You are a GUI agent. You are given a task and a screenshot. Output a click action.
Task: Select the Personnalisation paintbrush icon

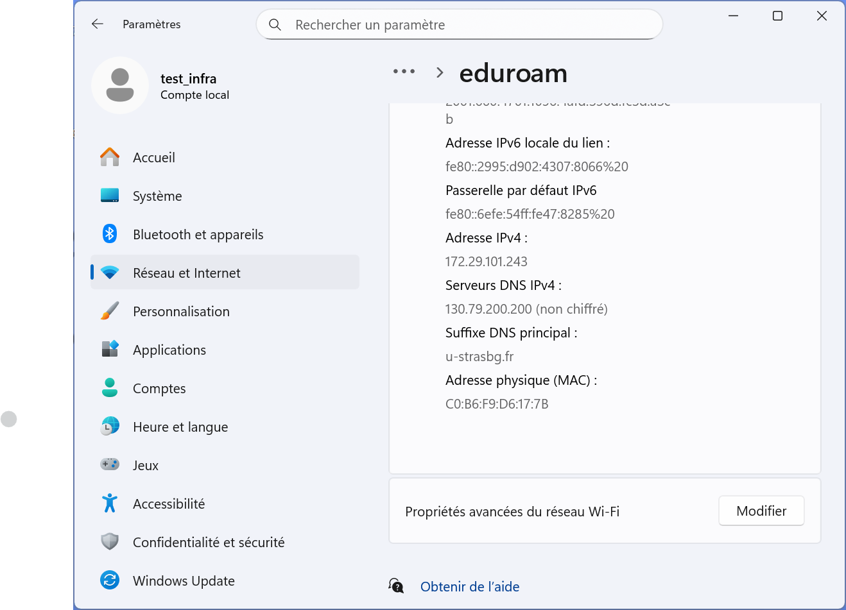[x=110, y=311]
